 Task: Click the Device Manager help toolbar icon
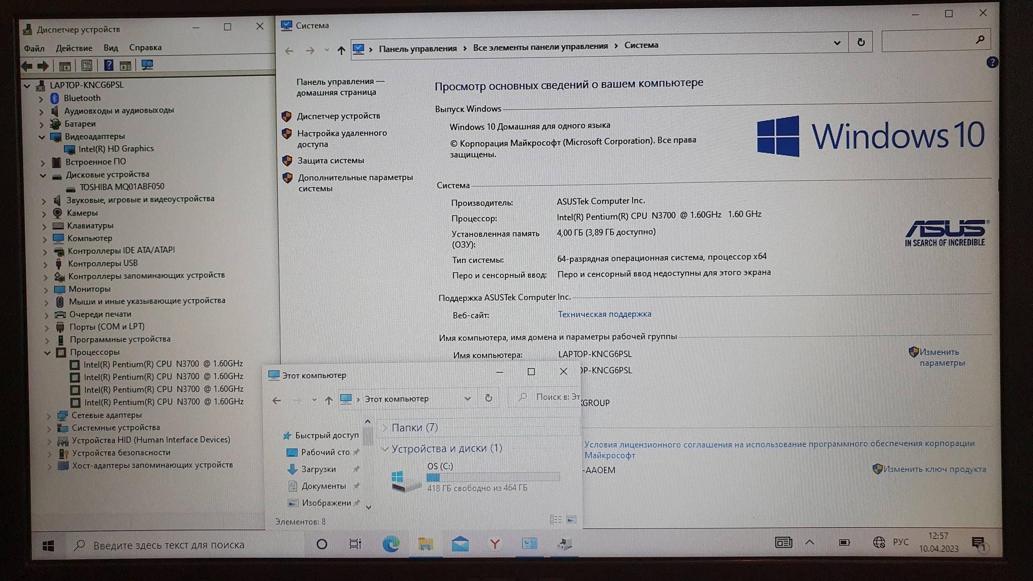coord(108,65)
